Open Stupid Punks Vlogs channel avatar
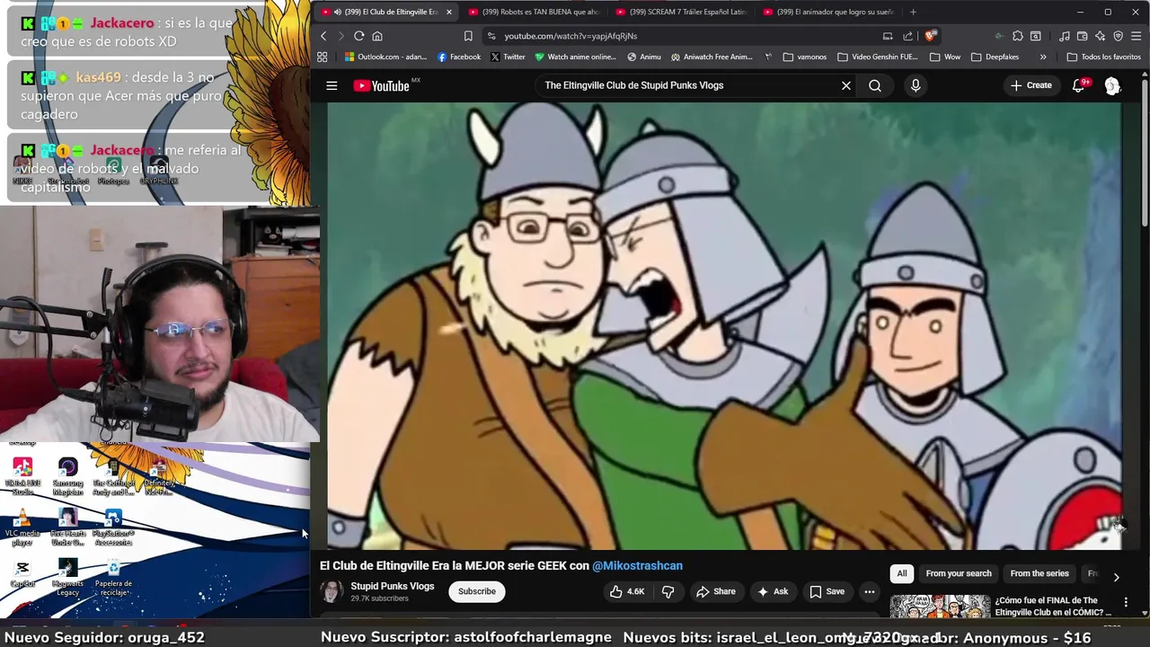Image resolution: width=1150 pixels, height=647 pixels. pos(332,591)
